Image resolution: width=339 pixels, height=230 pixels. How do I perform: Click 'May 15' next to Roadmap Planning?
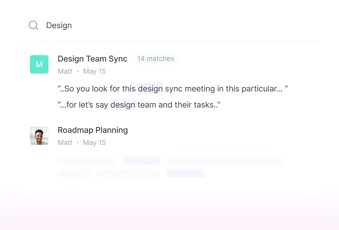tap(94, 142)
